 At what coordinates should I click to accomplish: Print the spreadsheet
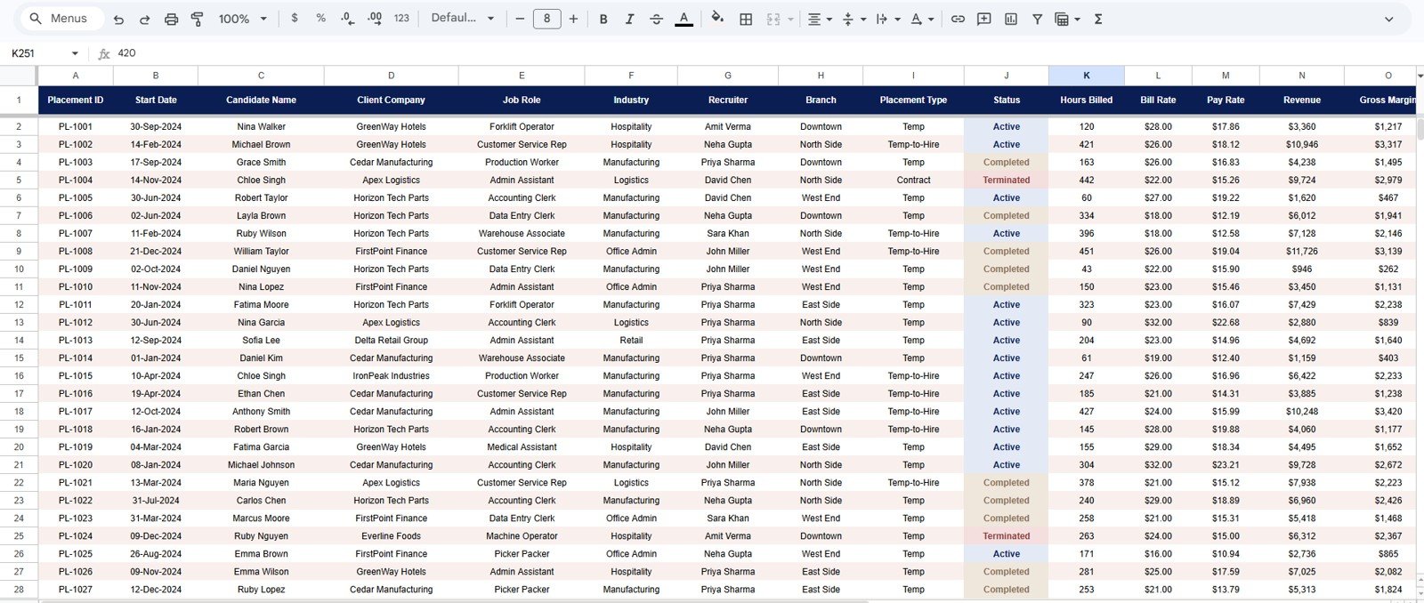point(171,19)
